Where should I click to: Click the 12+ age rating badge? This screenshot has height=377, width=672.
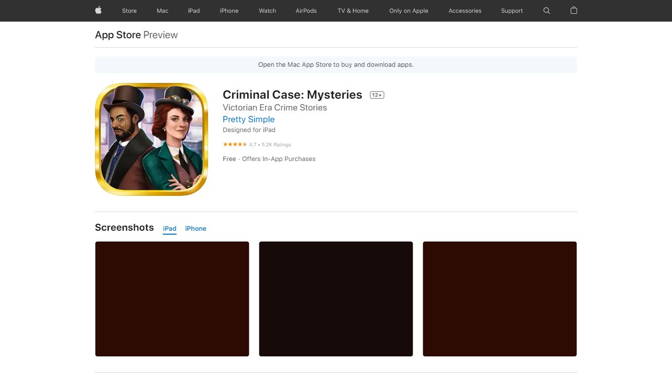(x=377, y=95)
